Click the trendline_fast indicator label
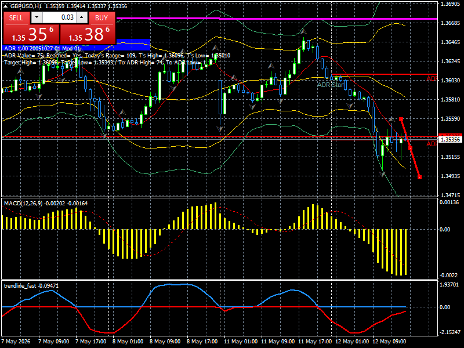This screenshot has height=348, width=464. pos(31,285)
